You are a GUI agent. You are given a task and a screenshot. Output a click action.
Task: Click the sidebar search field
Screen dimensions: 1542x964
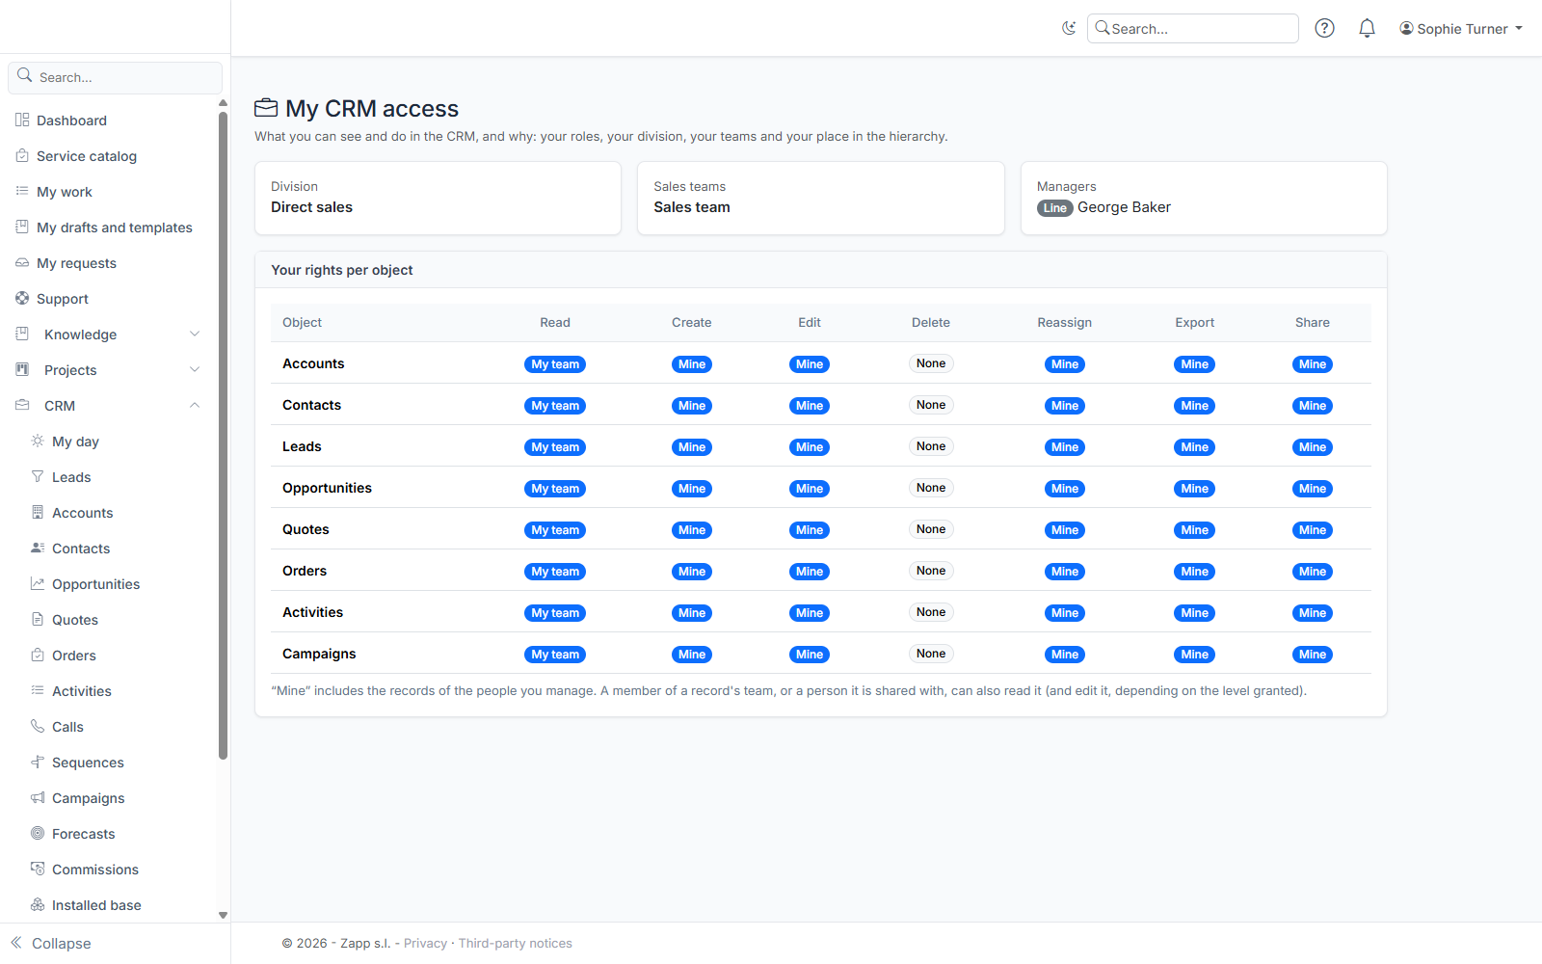point(115,77)
